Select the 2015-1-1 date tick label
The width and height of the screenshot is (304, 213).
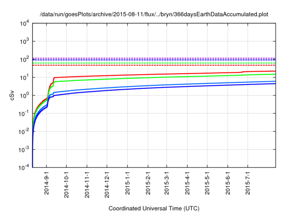[127, 185]
